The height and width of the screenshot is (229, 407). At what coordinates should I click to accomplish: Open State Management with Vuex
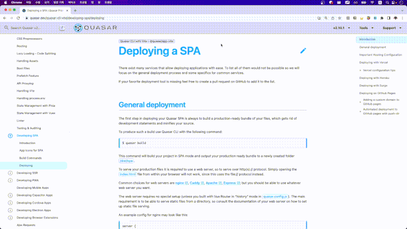(x=36, y=113)
